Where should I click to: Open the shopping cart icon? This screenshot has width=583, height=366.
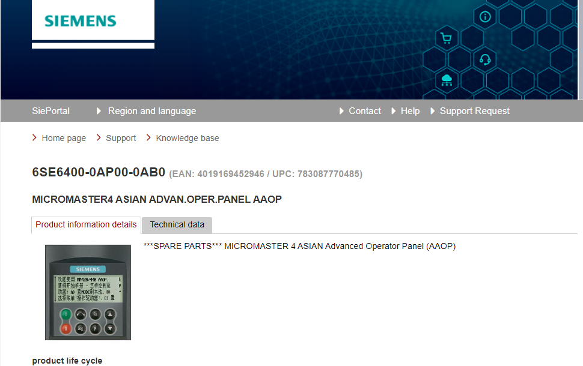(446, 39)
